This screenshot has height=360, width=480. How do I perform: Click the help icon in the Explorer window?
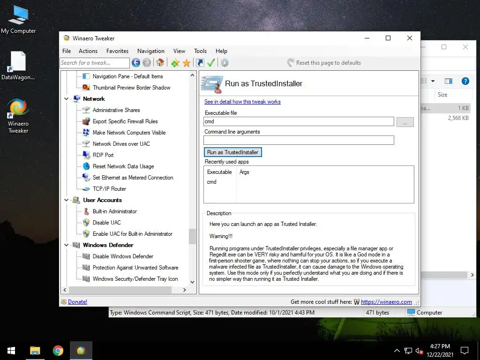pos(465,81)
